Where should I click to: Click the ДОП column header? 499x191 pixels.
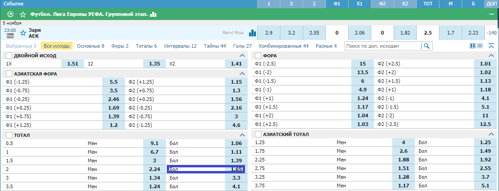pos(491,4)
